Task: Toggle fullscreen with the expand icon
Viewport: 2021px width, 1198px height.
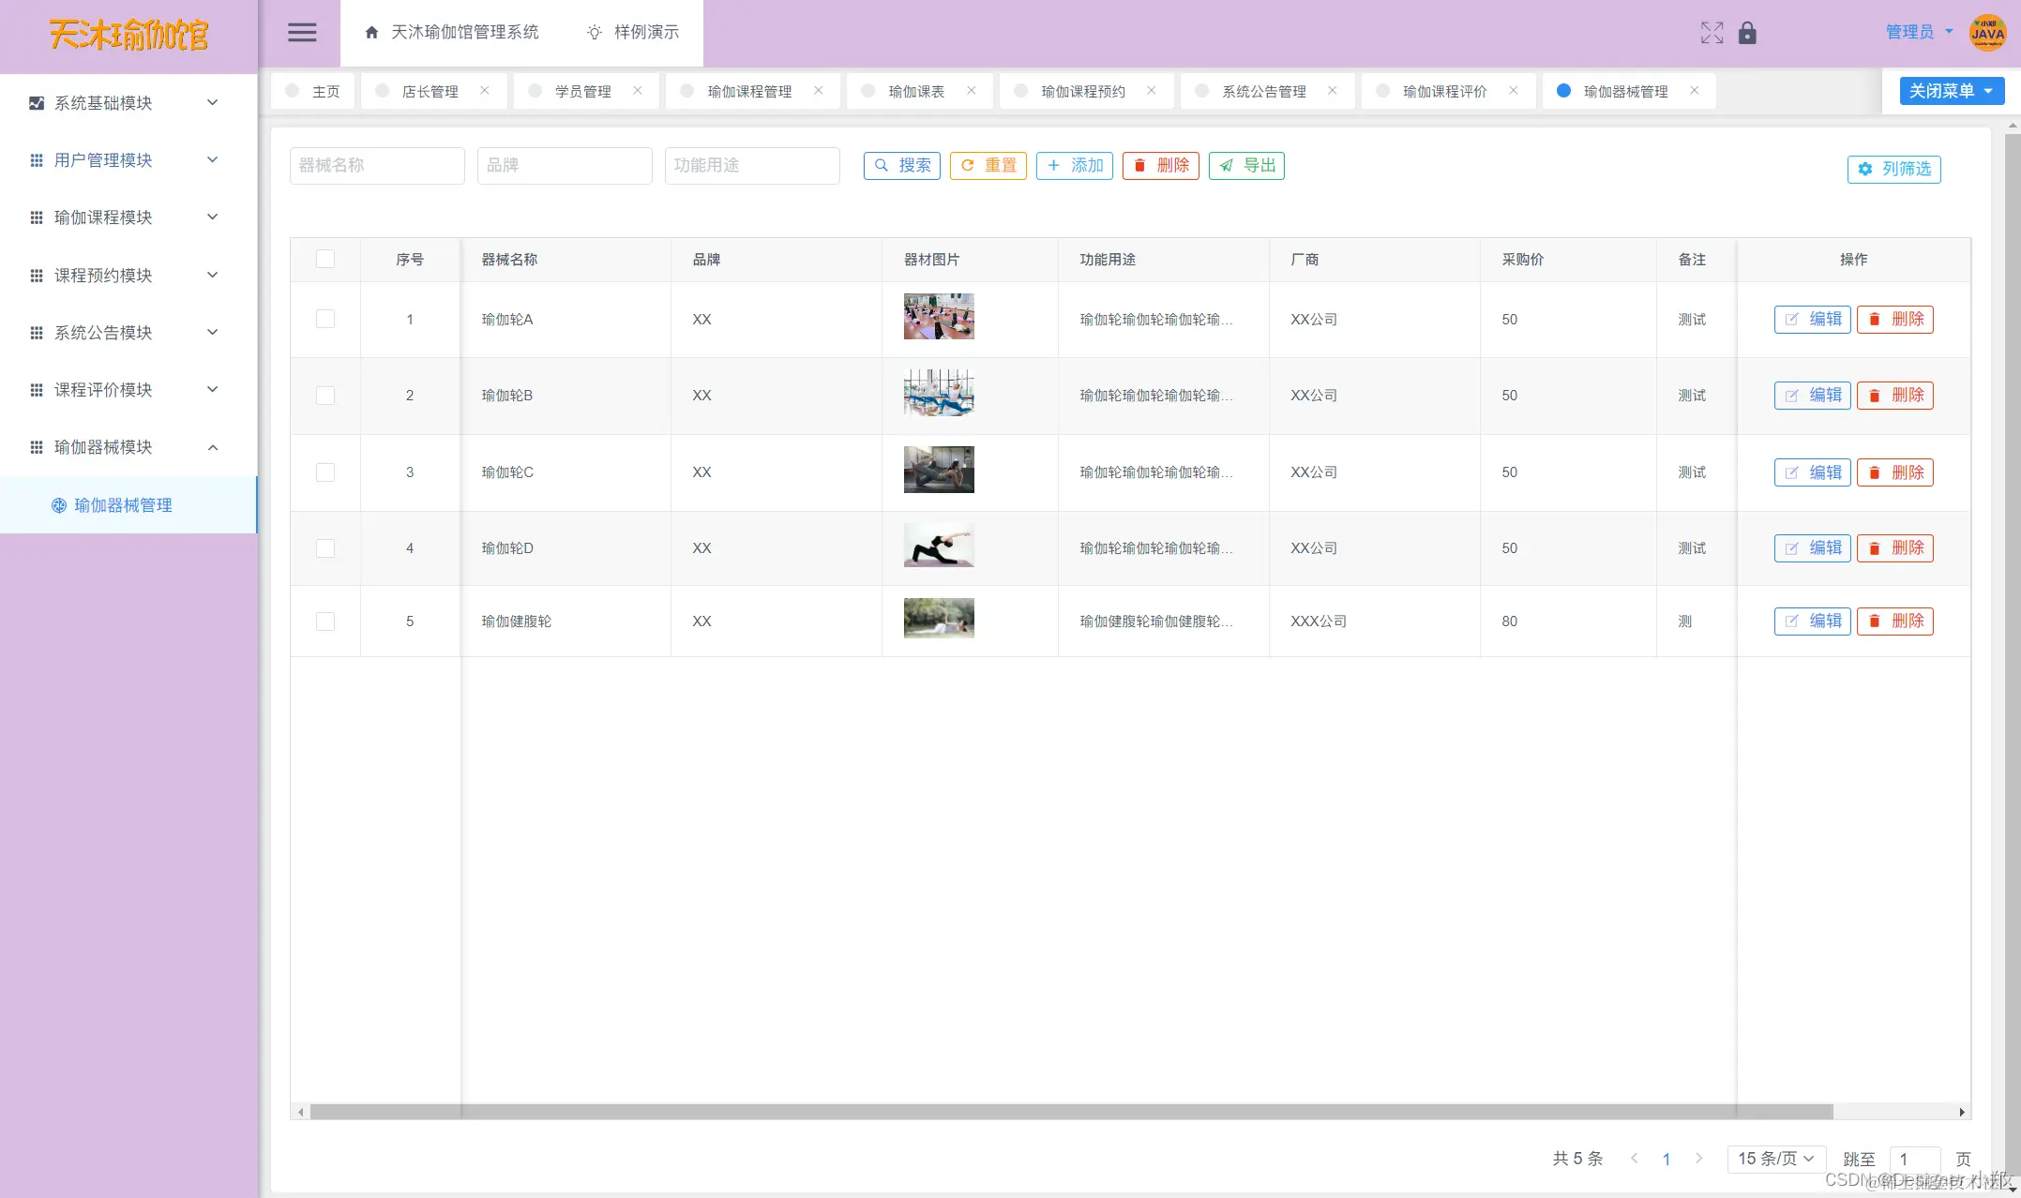Action: coord(1712,33)
